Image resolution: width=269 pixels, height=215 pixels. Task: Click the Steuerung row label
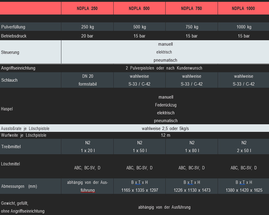tap(10, 52)
